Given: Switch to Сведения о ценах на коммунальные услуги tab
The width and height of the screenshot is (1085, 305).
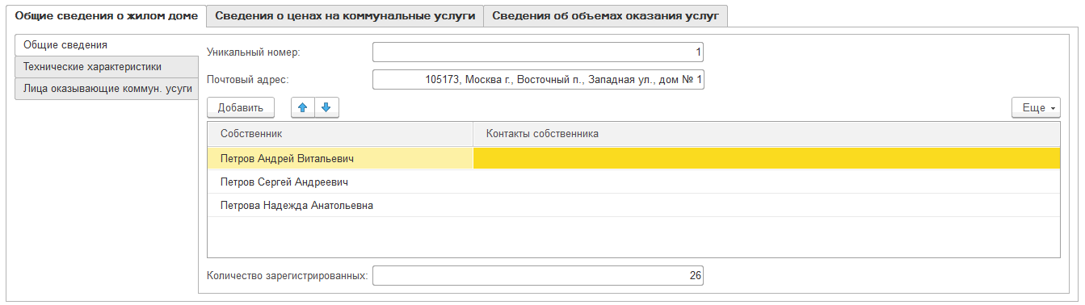Looking at the screenshot, I should pyautogui.click(x=345, y=15).
